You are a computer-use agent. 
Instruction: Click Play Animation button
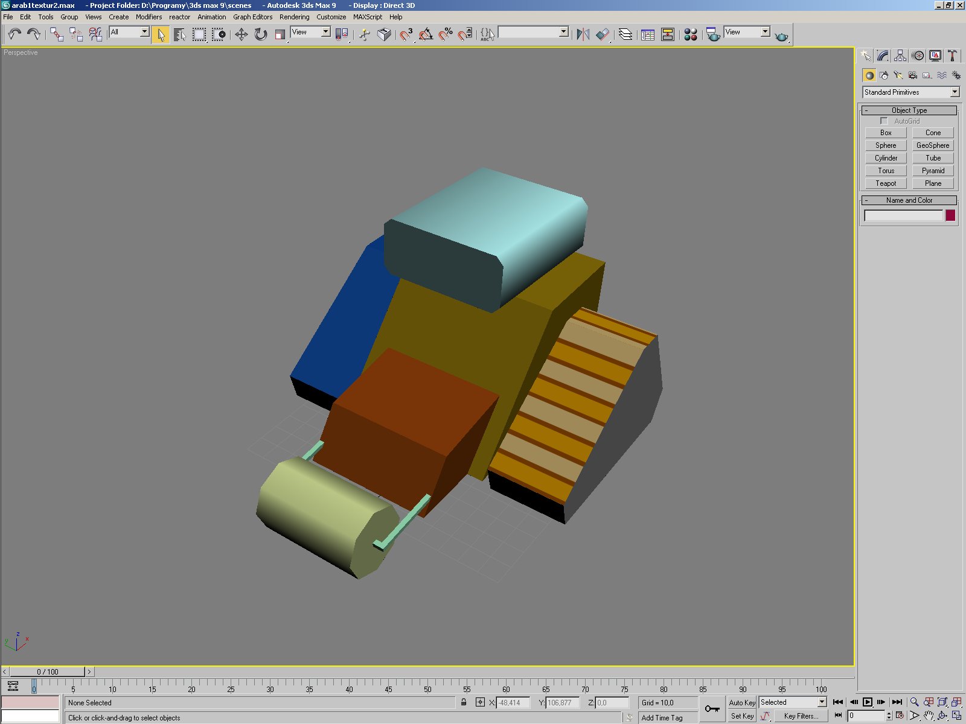pyautogui.click(x=868, y=702)
